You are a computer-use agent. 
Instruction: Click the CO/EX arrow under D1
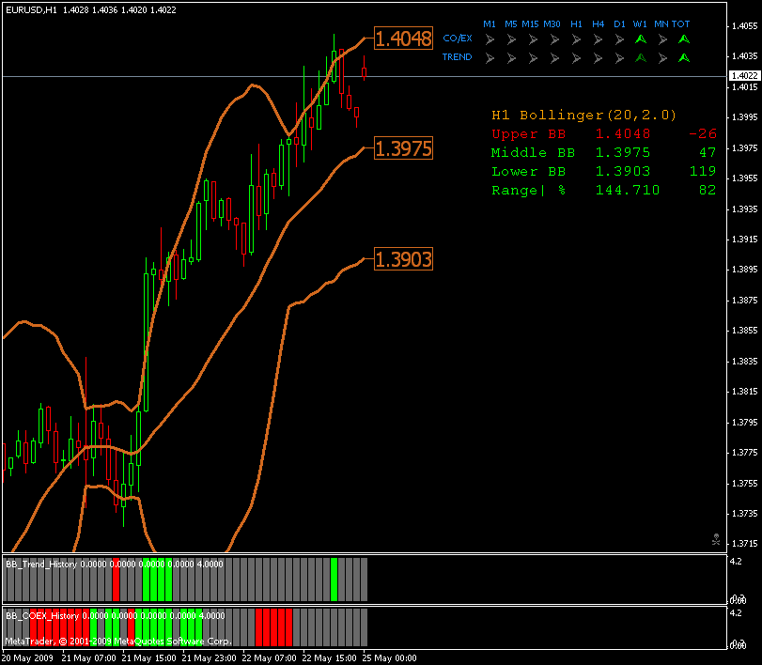coord(619,39)
